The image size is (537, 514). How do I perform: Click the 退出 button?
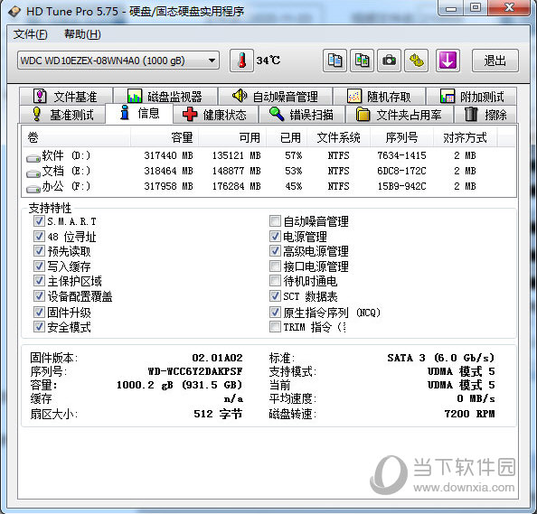point(495,61)
